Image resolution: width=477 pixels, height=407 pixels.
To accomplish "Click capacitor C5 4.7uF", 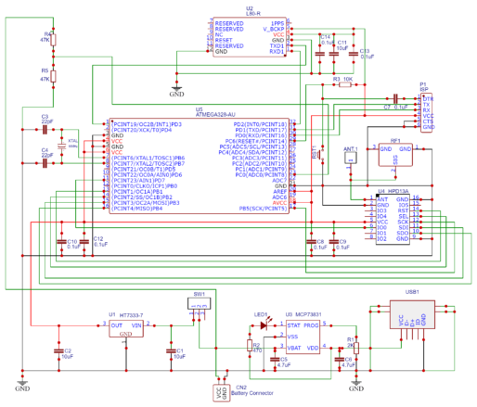I will [275, 359].
